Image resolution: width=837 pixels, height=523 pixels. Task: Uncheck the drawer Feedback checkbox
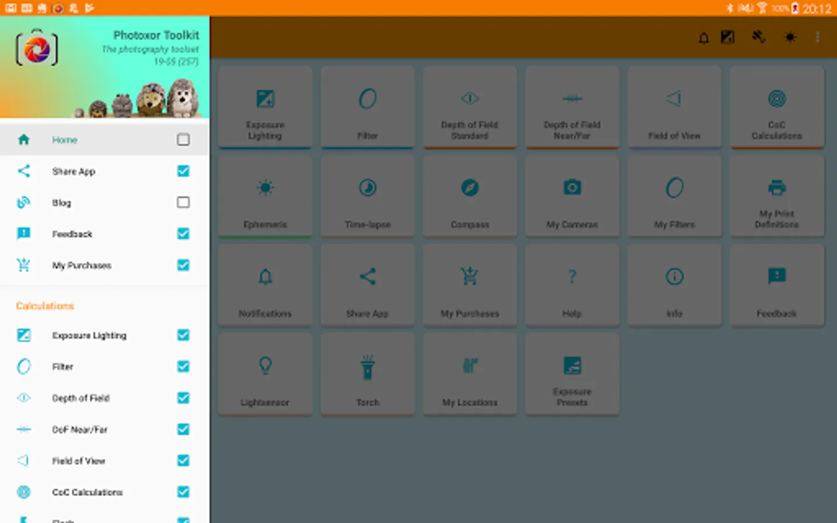[183, 234]
